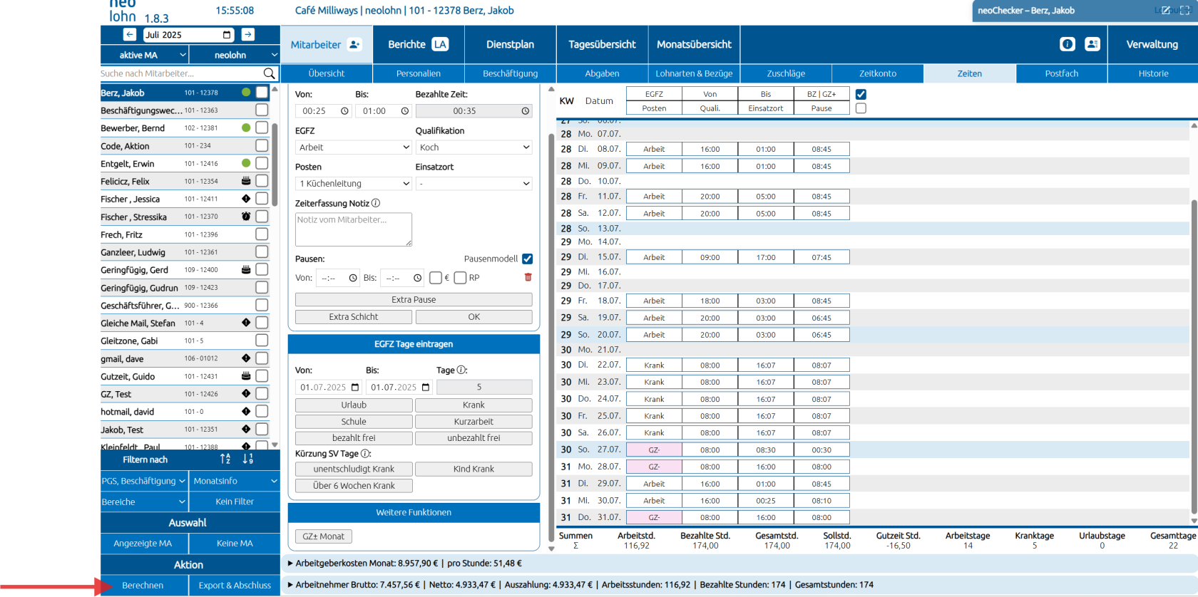Screen dimensions: 1198x597
Task: Click the Zeiterfassung Notiz text field
Action: click(354, 229)
